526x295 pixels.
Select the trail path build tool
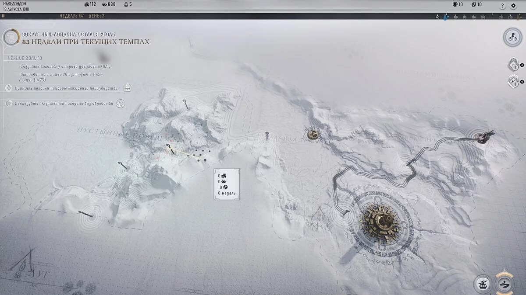[505, 285]
